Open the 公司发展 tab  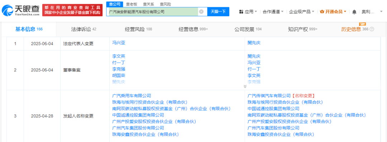(248, 29)
